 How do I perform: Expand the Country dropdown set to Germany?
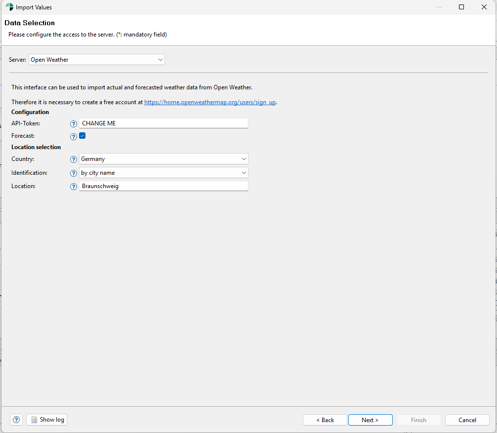pos(164,158)
